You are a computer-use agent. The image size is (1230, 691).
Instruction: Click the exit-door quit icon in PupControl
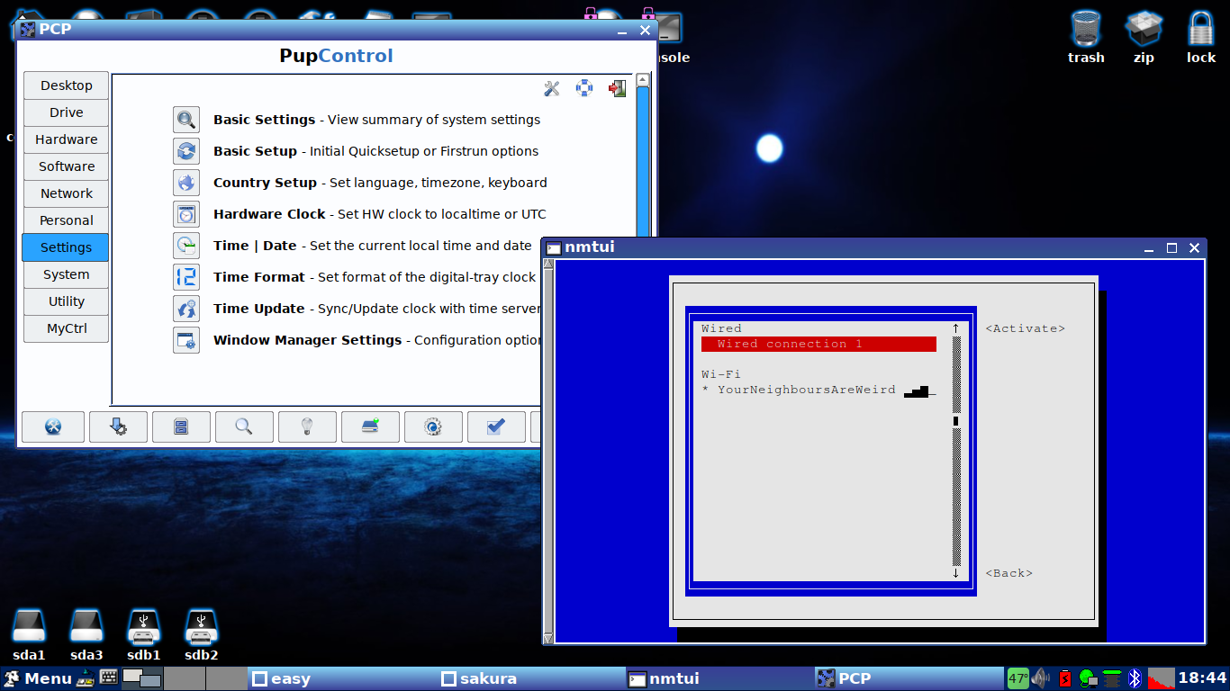coord(617,88)
